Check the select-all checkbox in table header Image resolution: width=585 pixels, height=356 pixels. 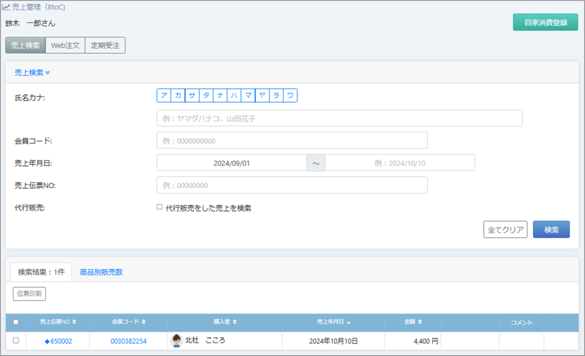(16, 322)
